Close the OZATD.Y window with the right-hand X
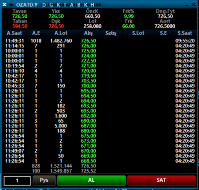This screenshot has width=199, height=190. point(194,5)
